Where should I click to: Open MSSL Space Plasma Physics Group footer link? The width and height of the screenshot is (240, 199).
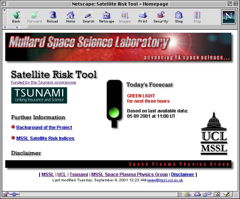130,175
